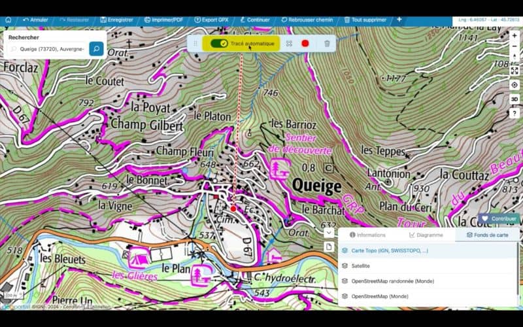Click the search magnifier button

click(96, 49)
